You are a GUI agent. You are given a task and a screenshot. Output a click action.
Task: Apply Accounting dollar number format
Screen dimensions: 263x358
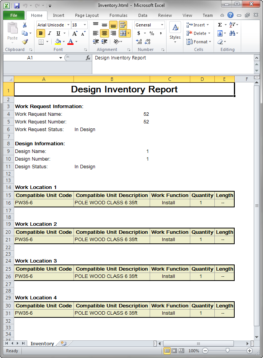pyautogui.click(x=139, y=33)
